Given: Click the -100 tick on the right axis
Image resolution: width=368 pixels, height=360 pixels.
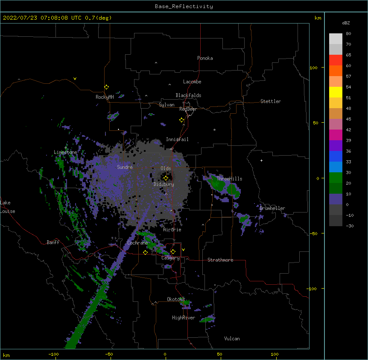Looking at the screenshot, I should (x=312, y=289).
